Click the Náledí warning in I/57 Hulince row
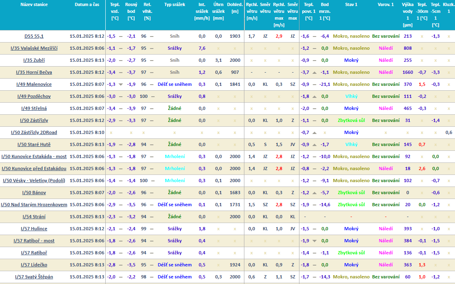The image size is (455, 284). tap(385, 229)
